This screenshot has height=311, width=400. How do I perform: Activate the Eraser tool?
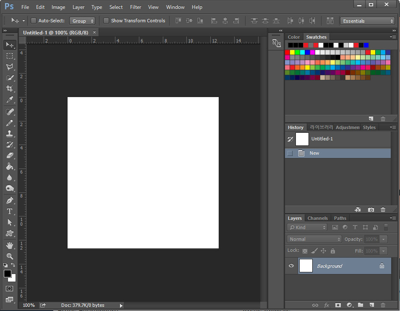[x=10, y=155]
